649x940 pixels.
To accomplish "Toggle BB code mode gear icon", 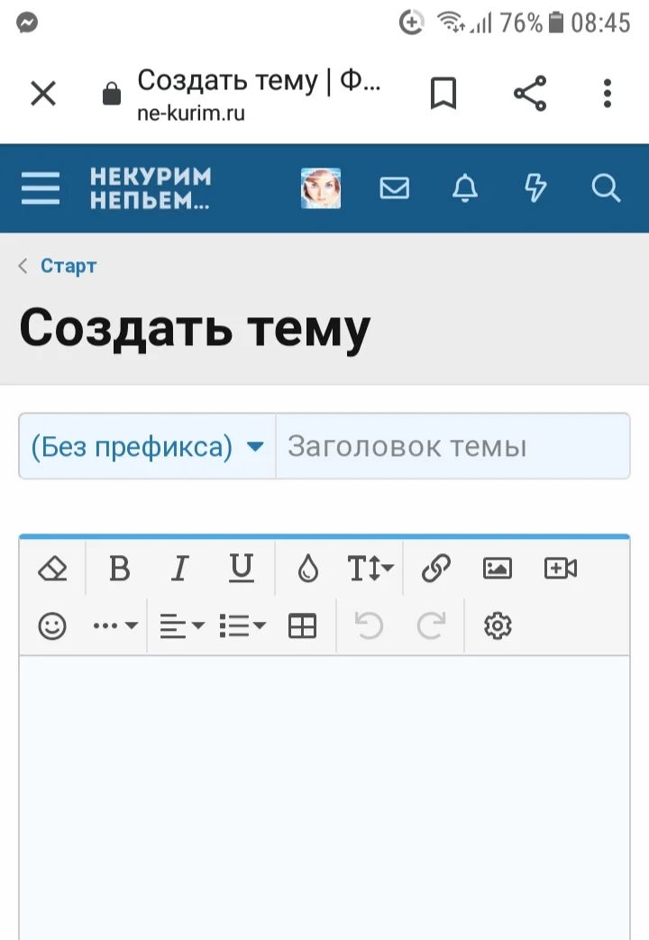I will coord(498,625).
